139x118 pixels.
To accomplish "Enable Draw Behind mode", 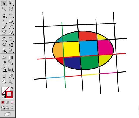I will pyautogui.click(x=7, y=108).
